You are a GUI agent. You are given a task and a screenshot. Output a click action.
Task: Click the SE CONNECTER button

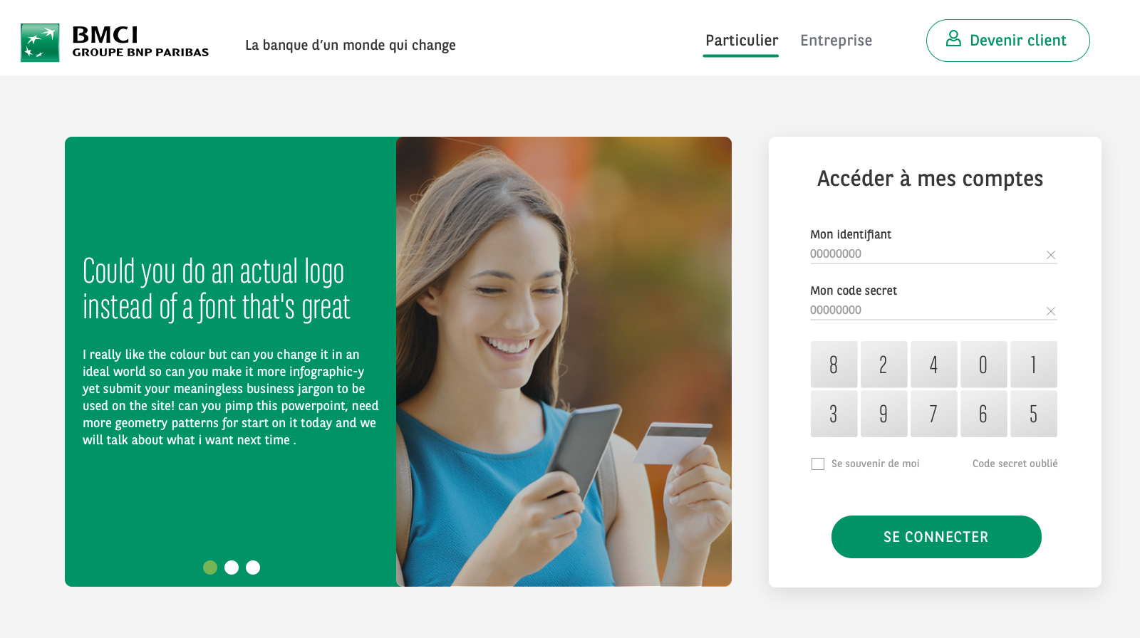tap(936, 537)
